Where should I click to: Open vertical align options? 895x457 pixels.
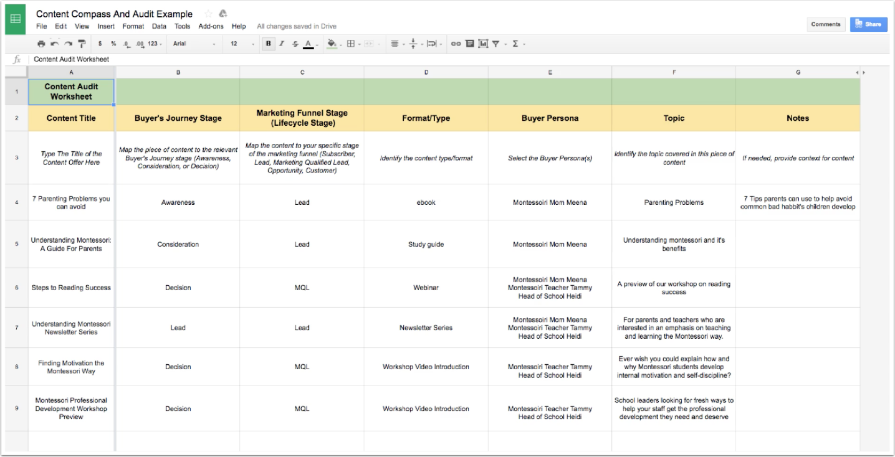tap(414, 44)
